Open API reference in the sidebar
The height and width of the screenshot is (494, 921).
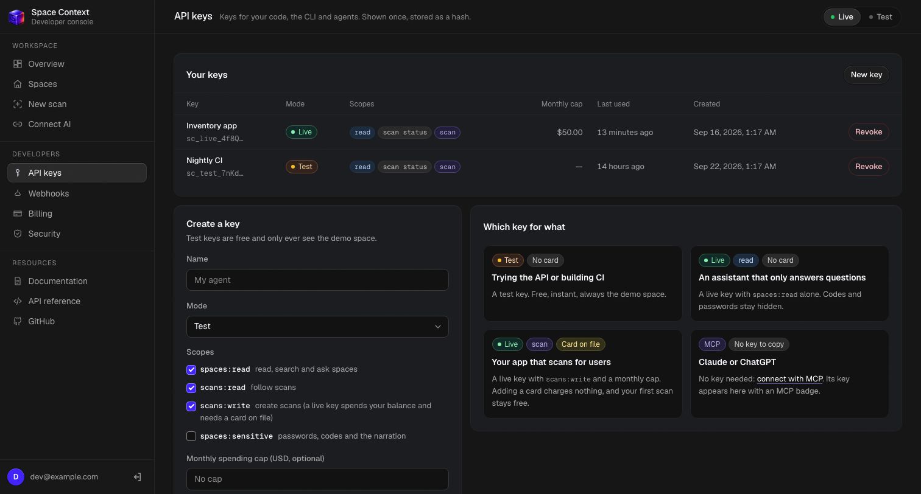coord(77,301)
